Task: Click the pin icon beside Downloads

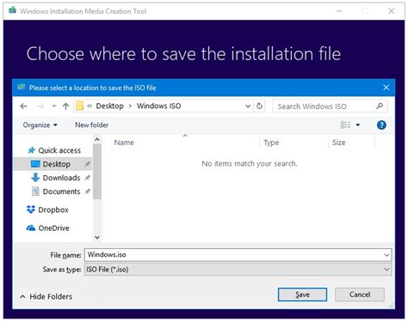Action: click(87, 178)
